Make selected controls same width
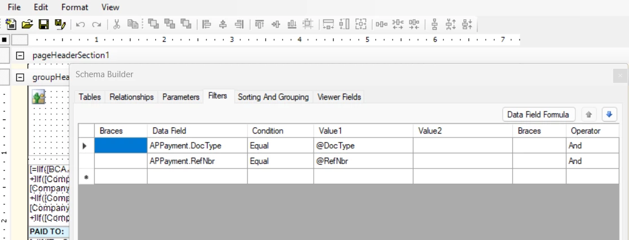The height and width of the screenshot is (240, 629). (328, 24)
